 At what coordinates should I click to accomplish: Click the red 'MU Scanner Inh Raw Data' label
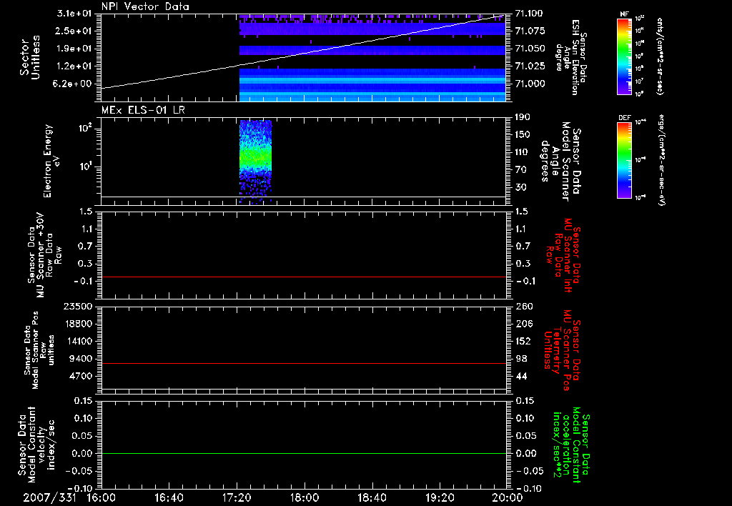(563, 255)
